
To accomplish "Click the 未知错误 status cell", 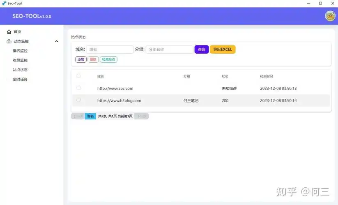I will 229,89.
